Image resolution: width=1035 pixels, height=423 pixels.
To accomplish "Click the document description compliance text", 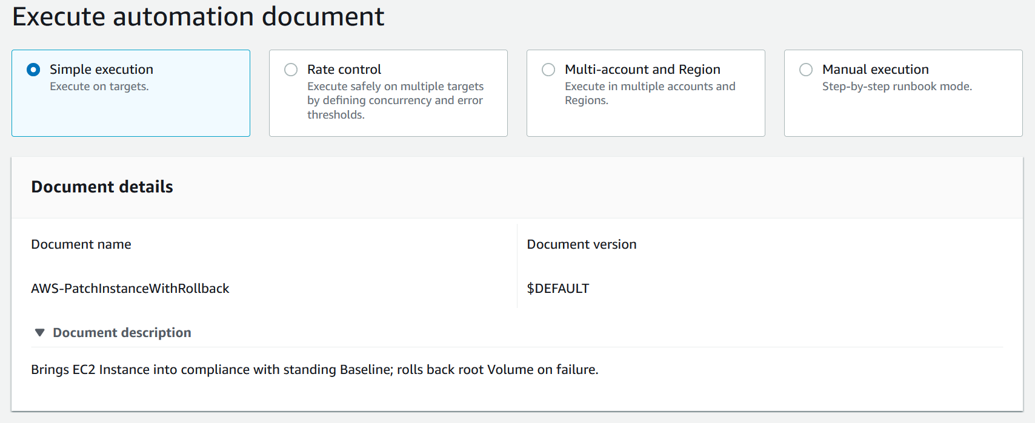I will (x=314, y=369).
